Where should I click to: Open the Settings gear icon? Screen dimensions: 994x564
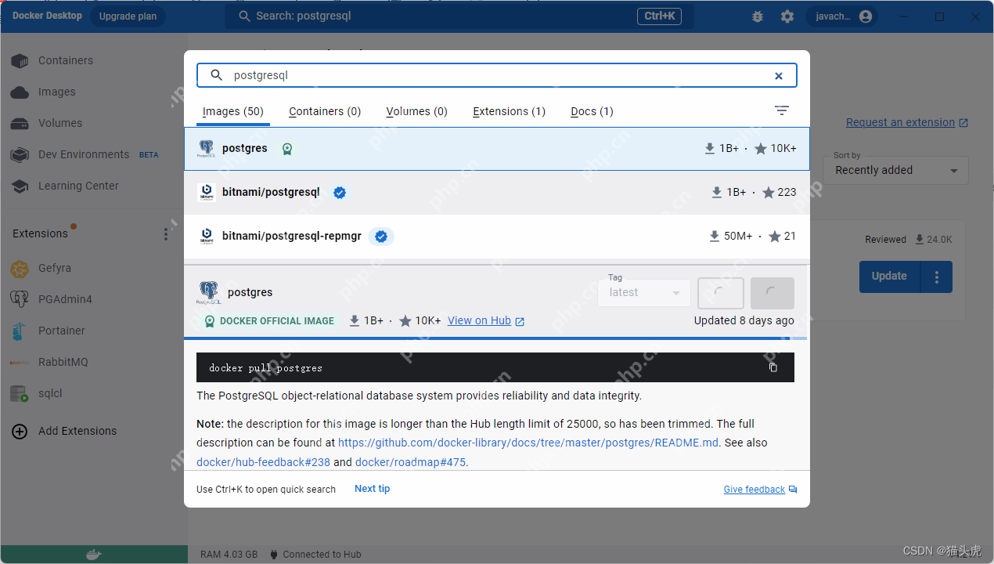[x=787, y=16]
